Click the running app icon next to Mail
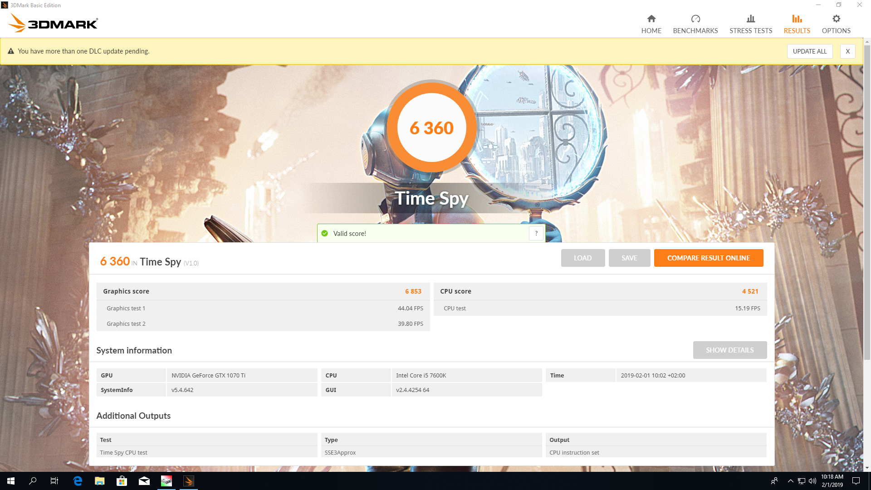The height and width of the screenshot is (490, 871). click(166, 481)
